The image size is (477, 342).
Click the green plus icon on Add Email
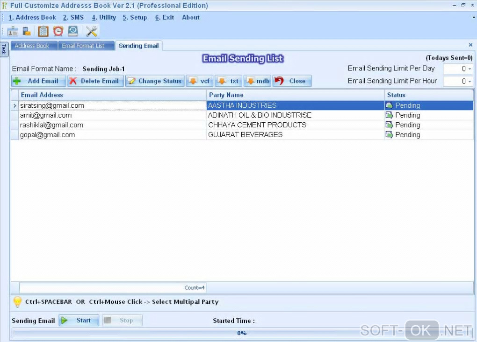coord(17,81)
